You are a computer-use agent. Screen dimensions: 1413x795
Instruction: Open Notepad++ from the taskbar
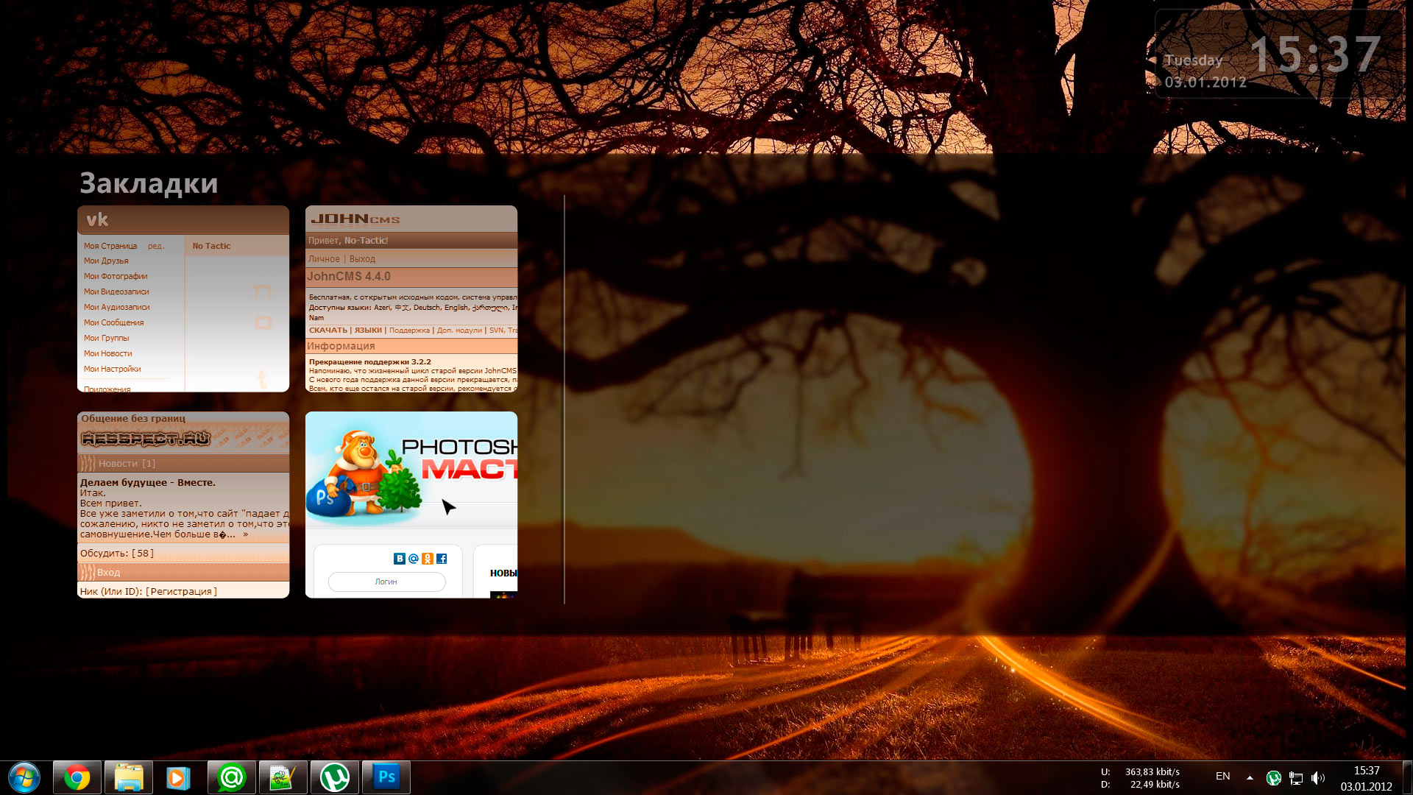coord(283,777)
